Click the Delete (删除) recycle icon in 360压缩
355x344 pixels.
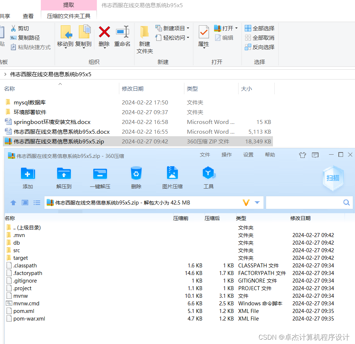click(x=136, y=173)
